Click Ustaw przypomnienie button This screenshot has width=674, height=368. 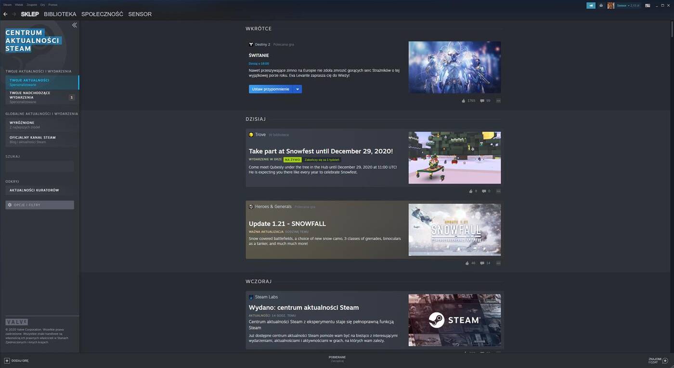pos(271,89)
